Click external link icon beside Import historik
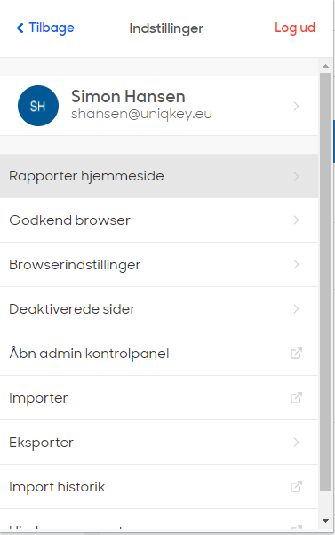The image size is (335, 535). tap(296, 486)
